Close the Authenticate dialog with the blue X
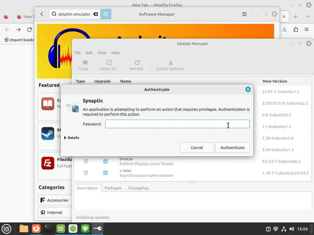314x235 pixels. pos(248,89)
